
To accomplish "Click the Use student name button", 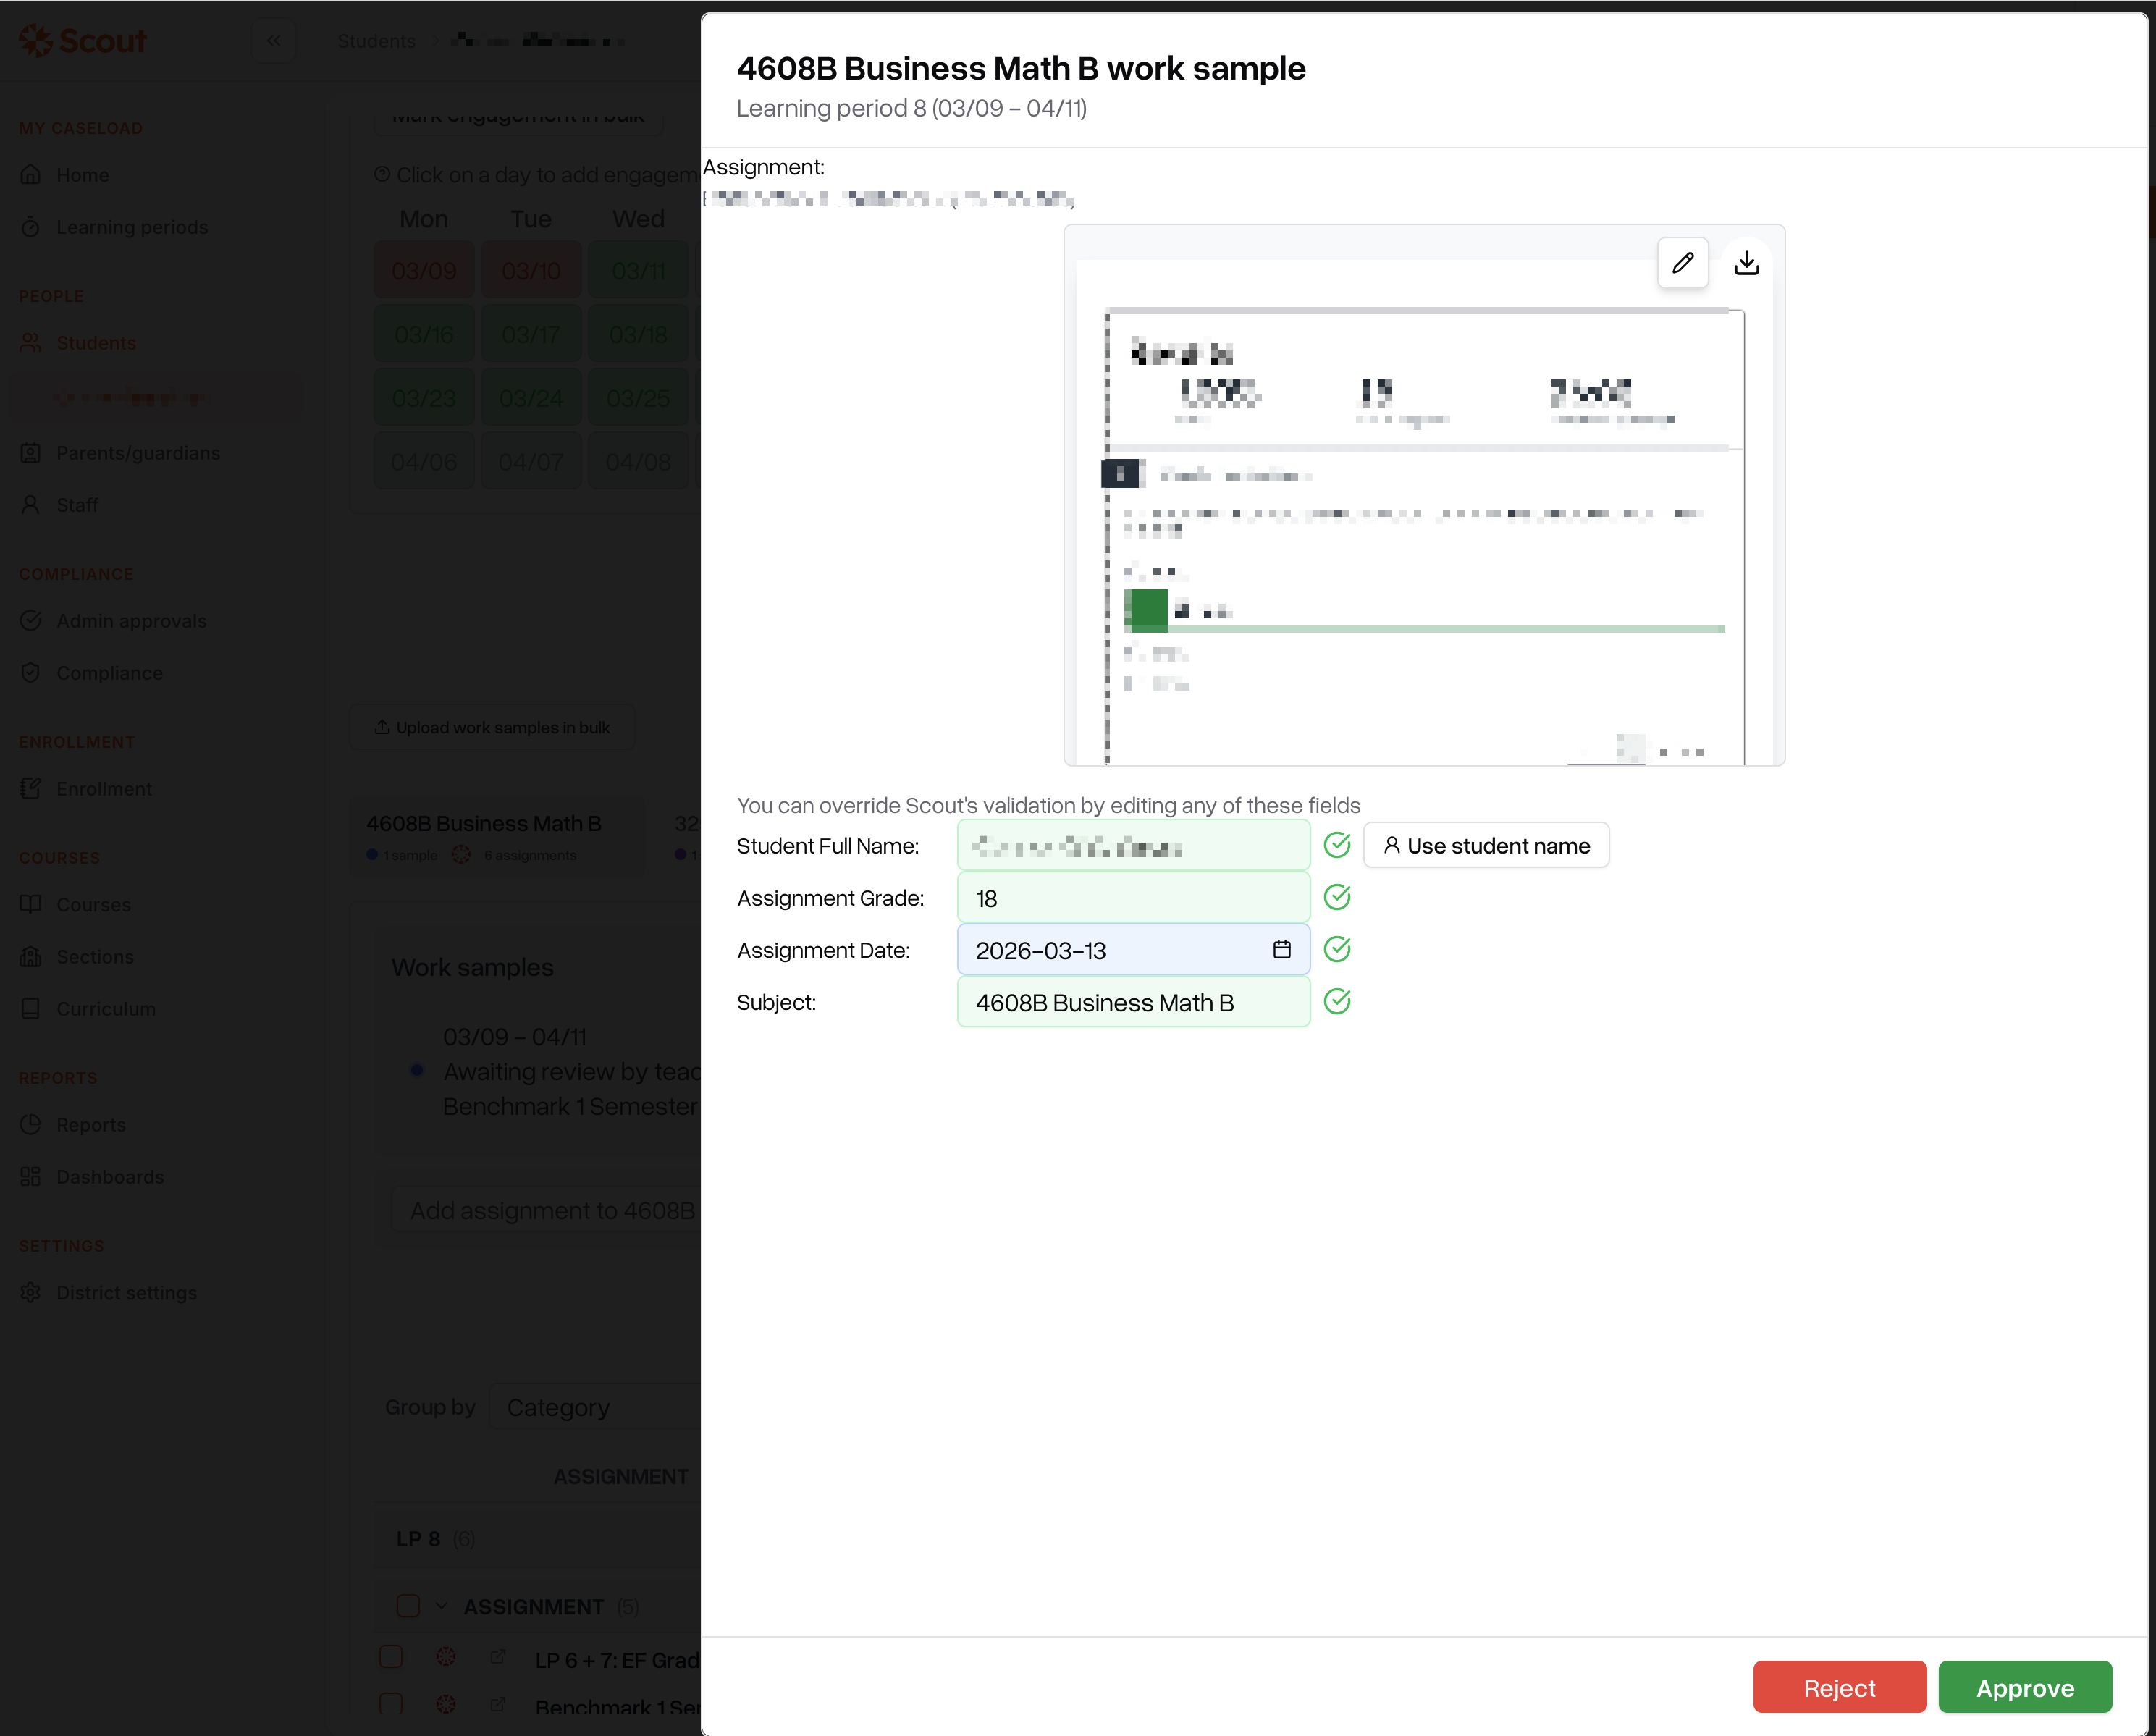I will 1486,846.
